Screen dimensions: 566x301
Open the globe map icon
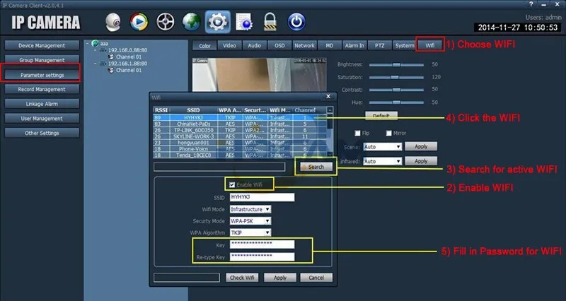point(191,22)
